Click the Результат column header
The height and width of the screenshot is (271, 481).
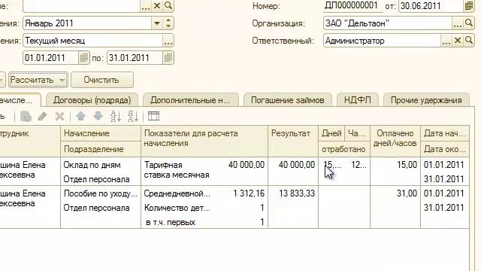[293, 141]
